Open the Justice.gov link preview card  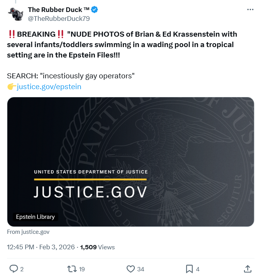tap(130, 161)
